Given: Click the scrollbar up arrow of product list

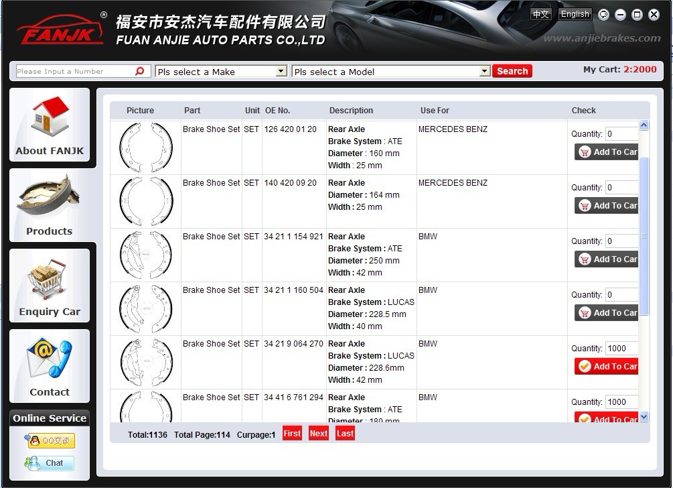Looking at the screenshot, I should click(x=644, y=125).
